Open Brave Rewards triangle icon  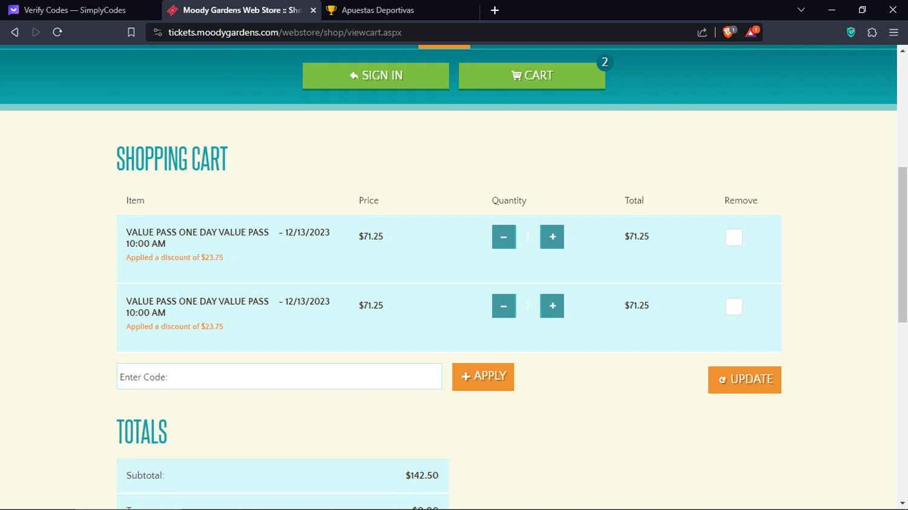coord(751,31)
